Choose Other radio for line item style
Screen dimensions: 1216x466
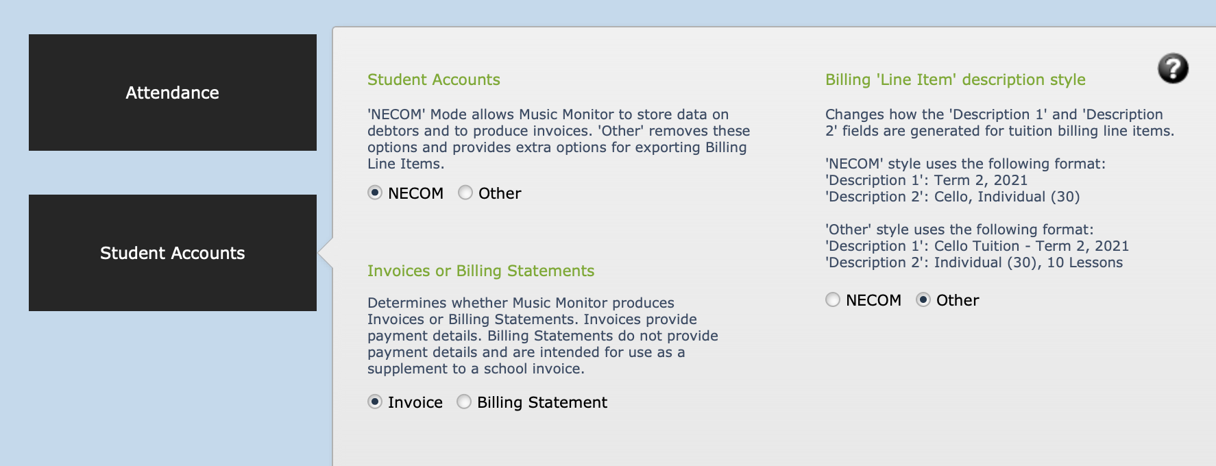(923, 299)
